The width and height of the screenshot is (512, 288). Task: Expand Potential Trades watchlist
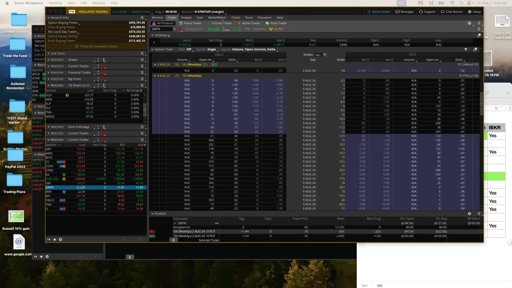pyautogui.click(x=49, y=72)
